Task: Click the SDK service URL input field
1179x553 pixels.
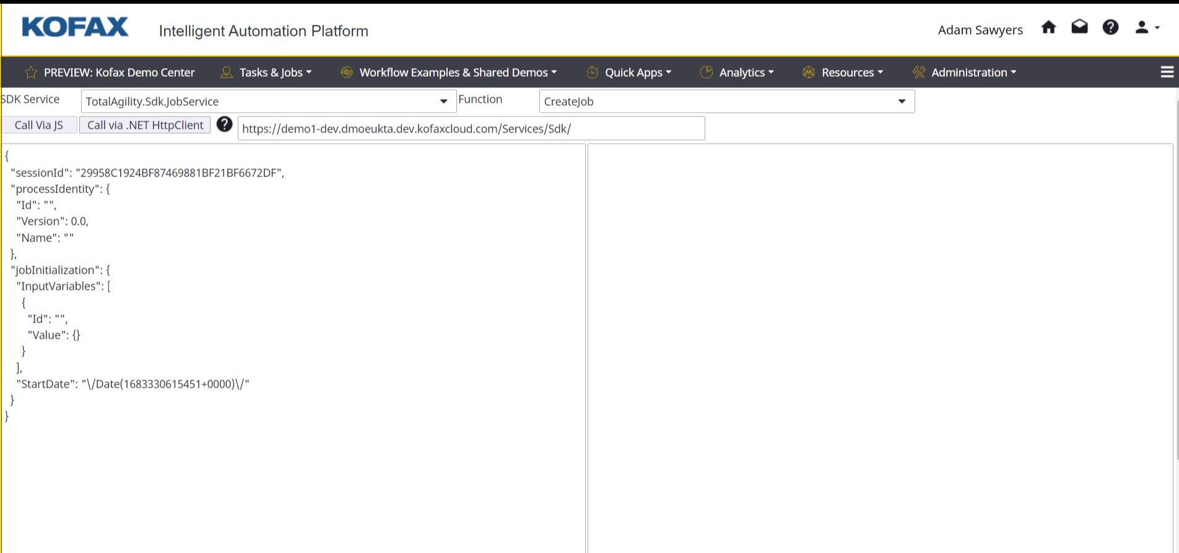Action: (471, 129)
